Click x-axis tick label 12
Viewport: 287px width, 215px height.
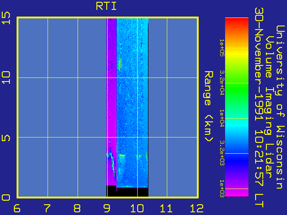coord(197,208)
